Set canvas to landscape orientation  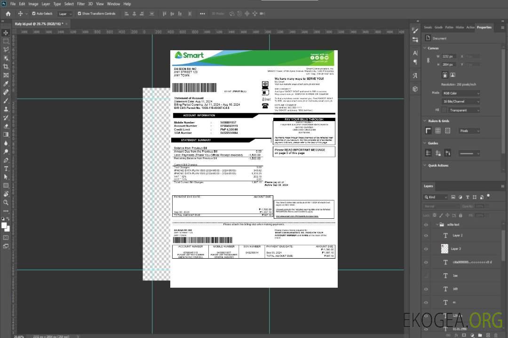pyautogui.click(x=453, y=75)
